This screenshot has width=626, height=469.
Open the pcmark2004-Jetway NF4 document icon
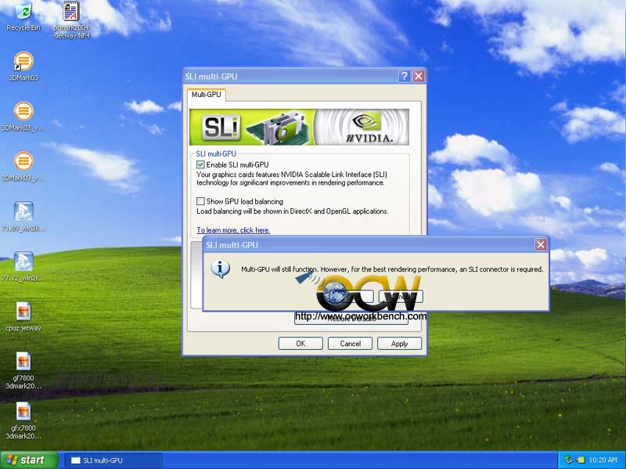pyautogui.click(x=71, y=19)
